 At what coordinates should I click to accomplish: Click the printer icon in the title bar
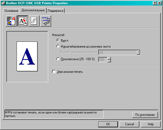point(3,3)
